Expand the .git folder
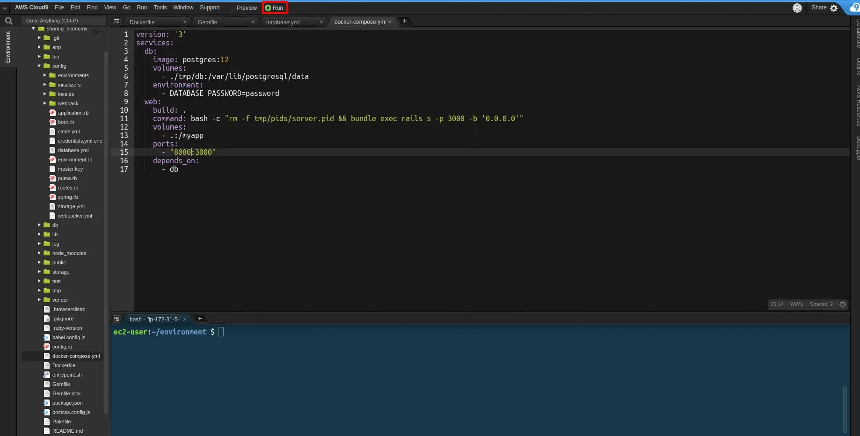860x436 pixels. pyautogui.click(x=39, y=38)
